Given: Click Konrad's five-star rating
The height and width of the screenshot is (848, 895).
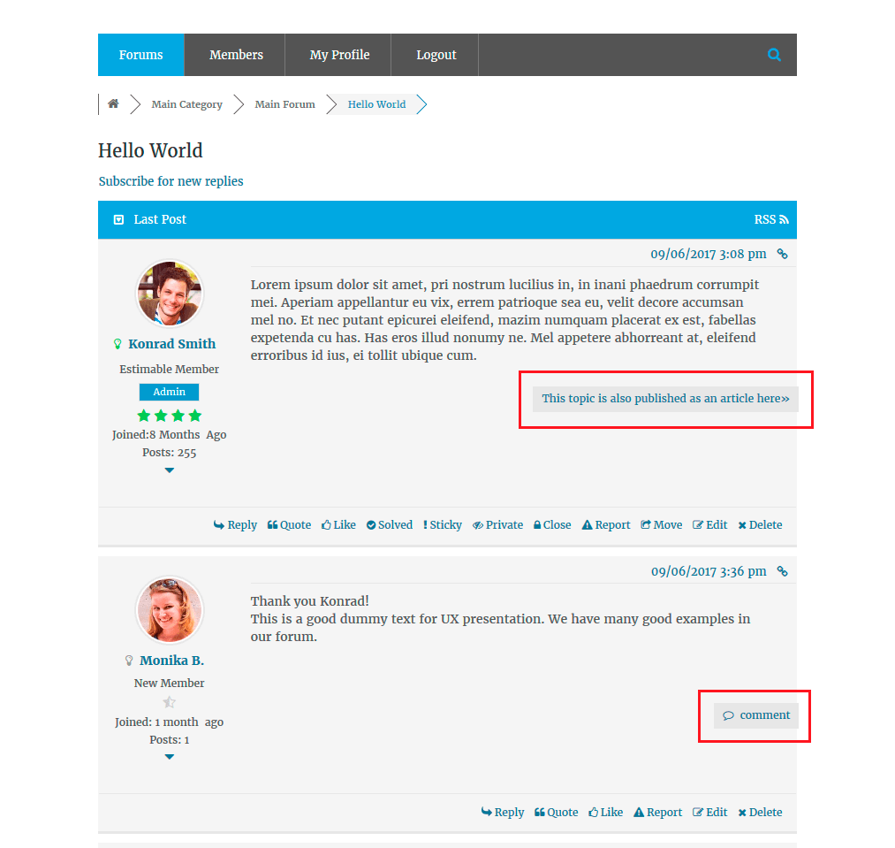Looking at the screenshot, I should point(169,415).
